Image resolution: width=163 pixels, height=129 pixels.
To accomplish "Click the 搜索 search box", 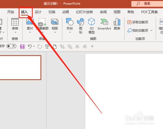I will point(147,4).
